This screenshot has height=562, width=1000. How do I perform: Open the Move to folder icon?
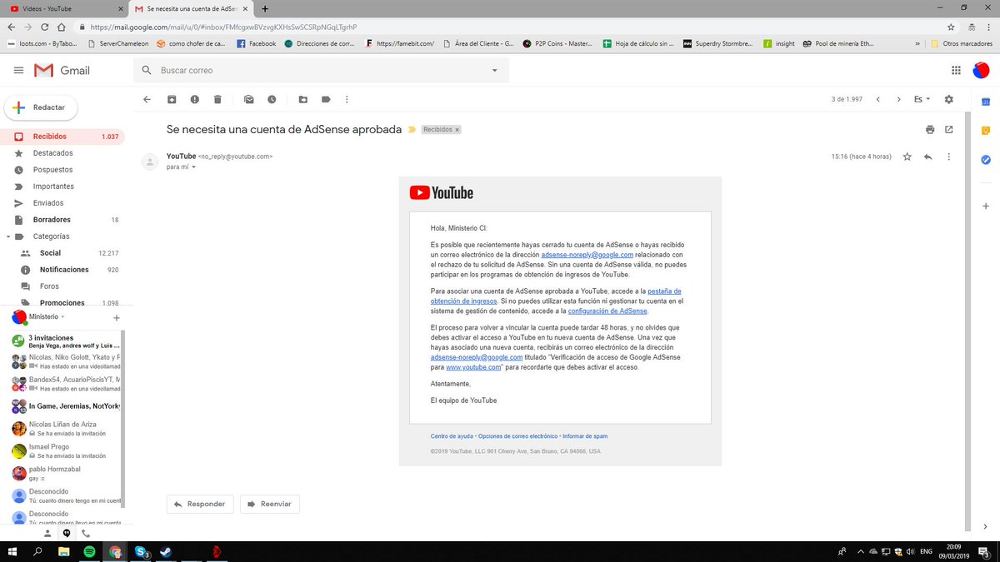[x=302, y=99]
